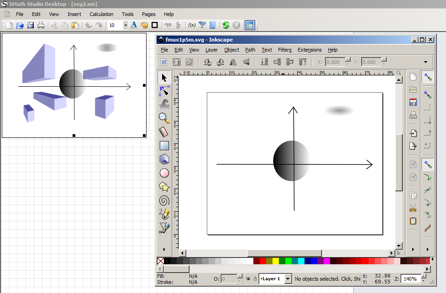446x293 pixels.
Task: Click the SMath Recalculate green arrows icon
Action: (226, 26)
